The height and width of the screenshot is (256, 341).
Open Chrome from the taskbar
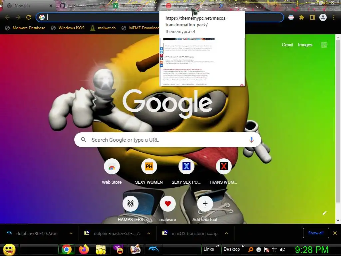[67, 249]
